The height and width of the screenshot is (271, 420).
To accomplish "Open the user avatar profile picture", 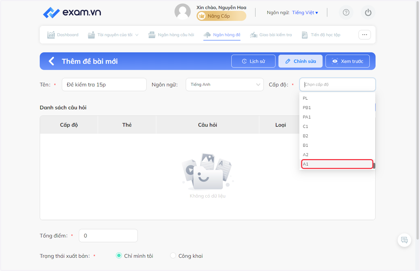I will (183, 12).
